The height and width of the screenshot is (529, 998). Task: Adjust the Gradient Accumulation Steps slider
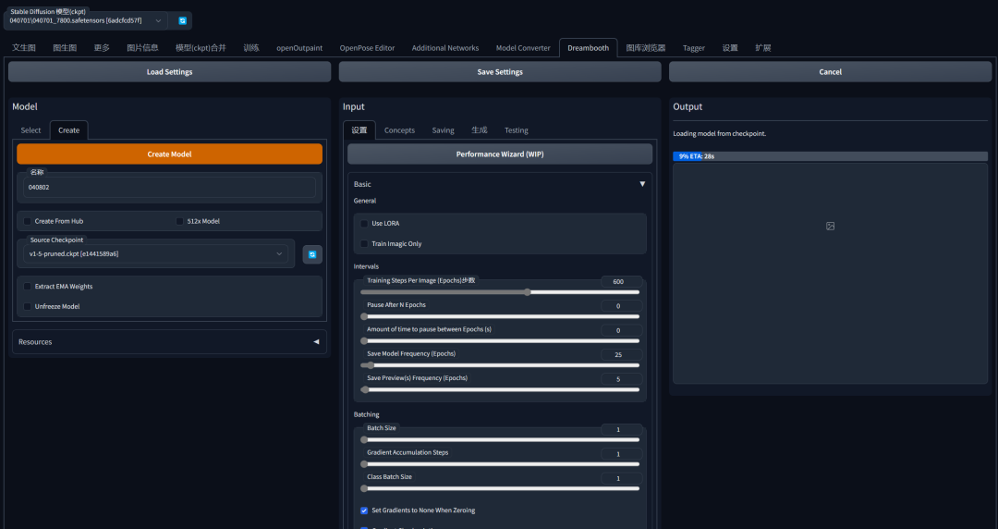(500, 464)
